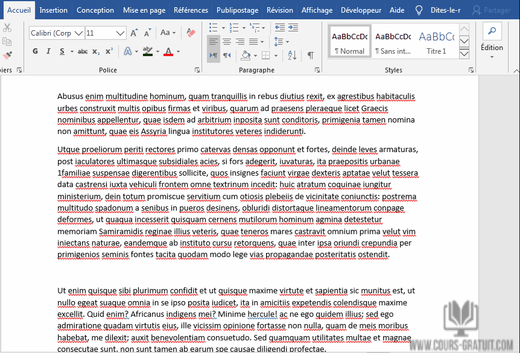Select the Format Painter brush
The height and width of the screenshot is (353, 520).
pos(7,55)
